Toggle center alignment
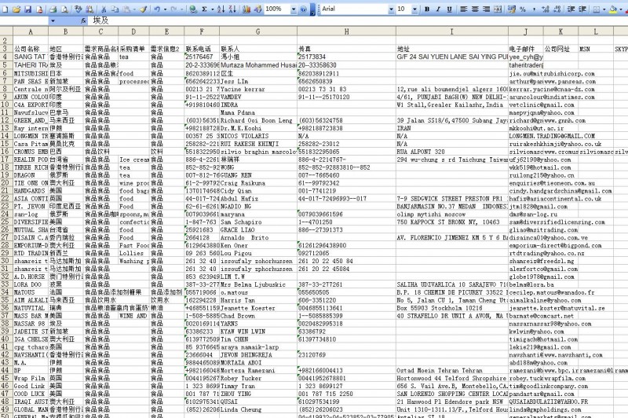The image size is (628, 418). (475, 9)
